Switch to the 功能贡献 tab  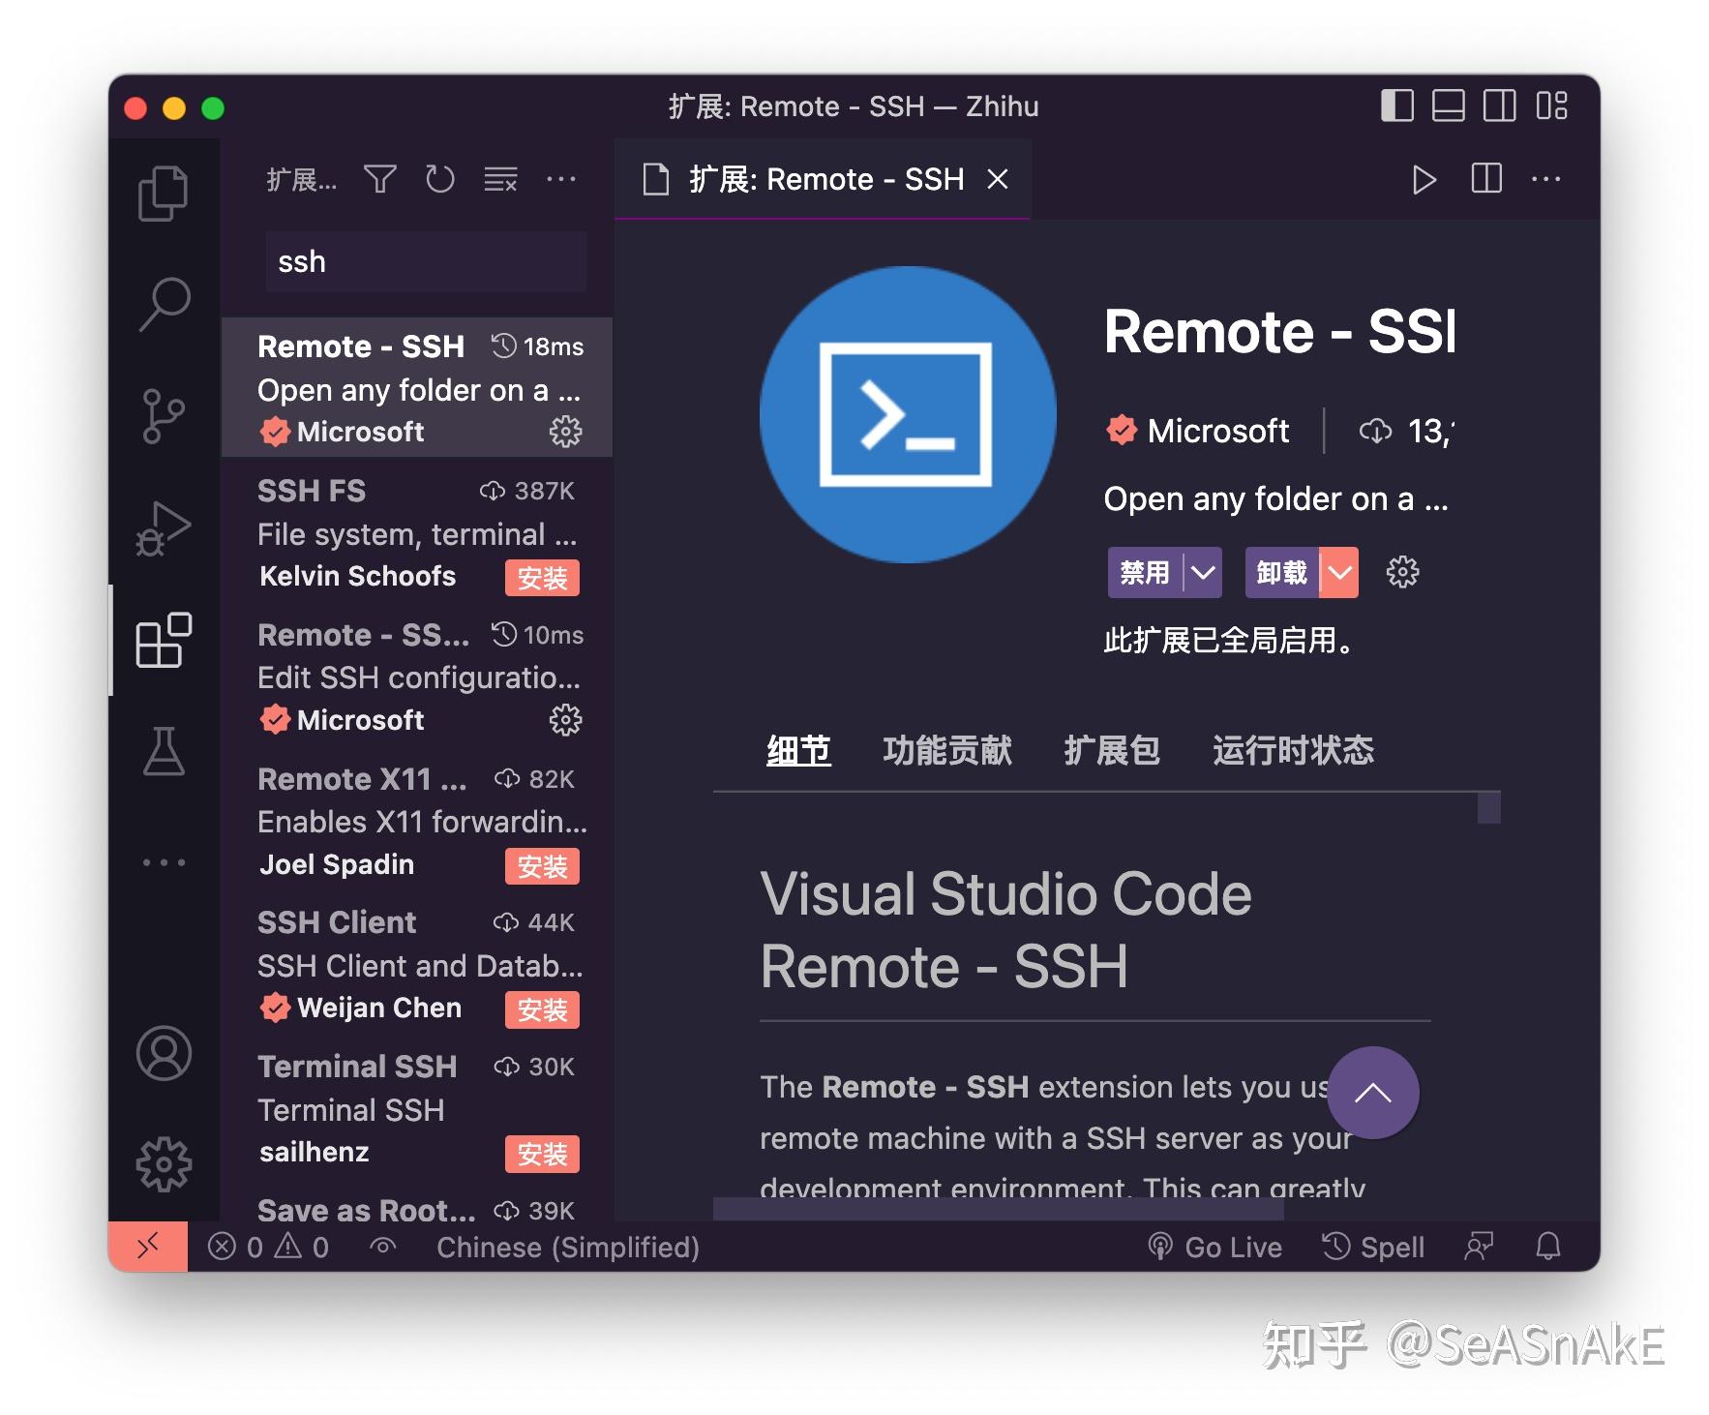coord(946,750)
